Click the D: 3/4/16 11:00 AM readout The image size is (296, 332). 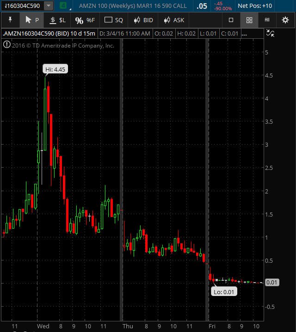click(x=125, y=33)
